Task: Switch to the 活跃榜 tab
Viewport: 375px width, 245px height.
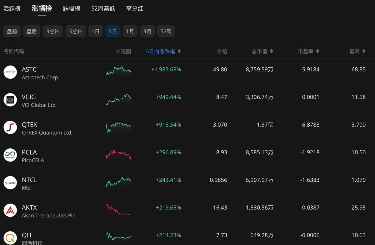Action: tap(12, 8)
